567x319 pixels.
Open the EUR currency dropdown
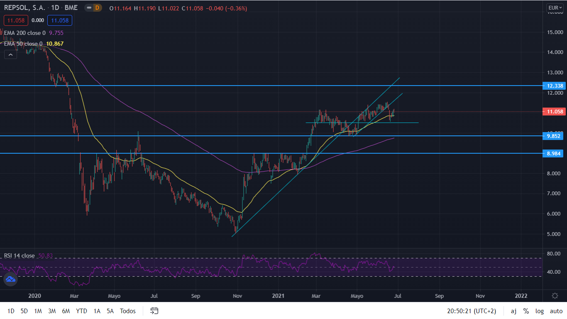tap(555, 7)
